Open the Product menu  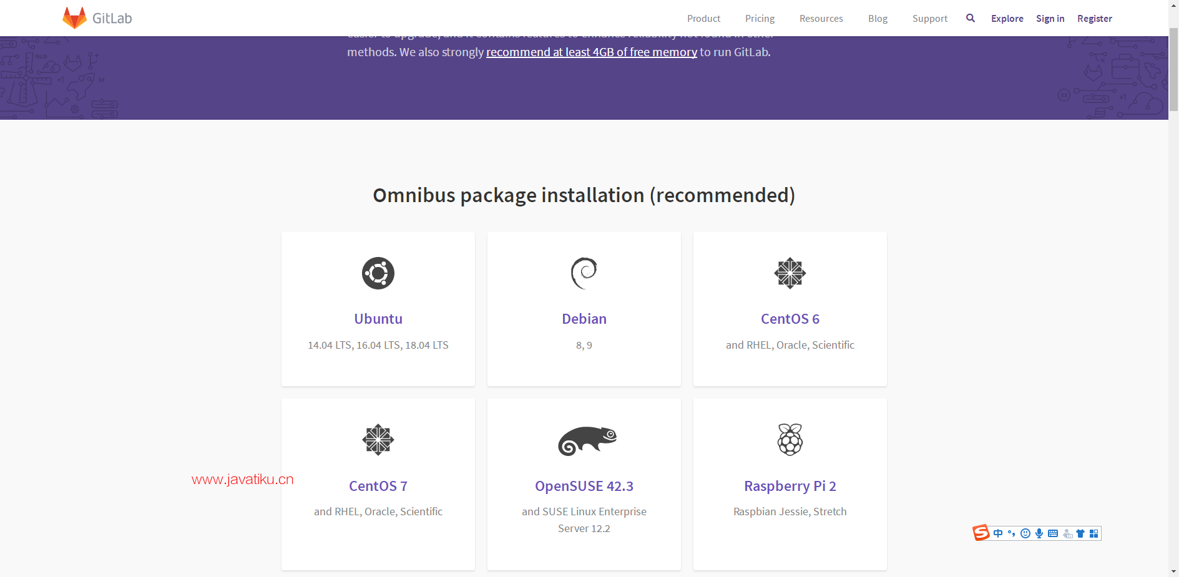pyautogui.click(x=703, y=19)
